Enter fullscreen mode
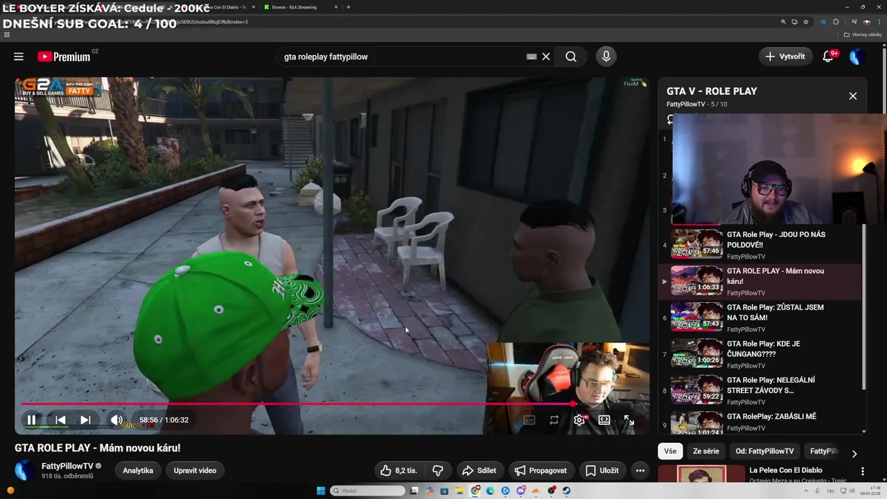887x499 pixels. click(x=629, y=420)
